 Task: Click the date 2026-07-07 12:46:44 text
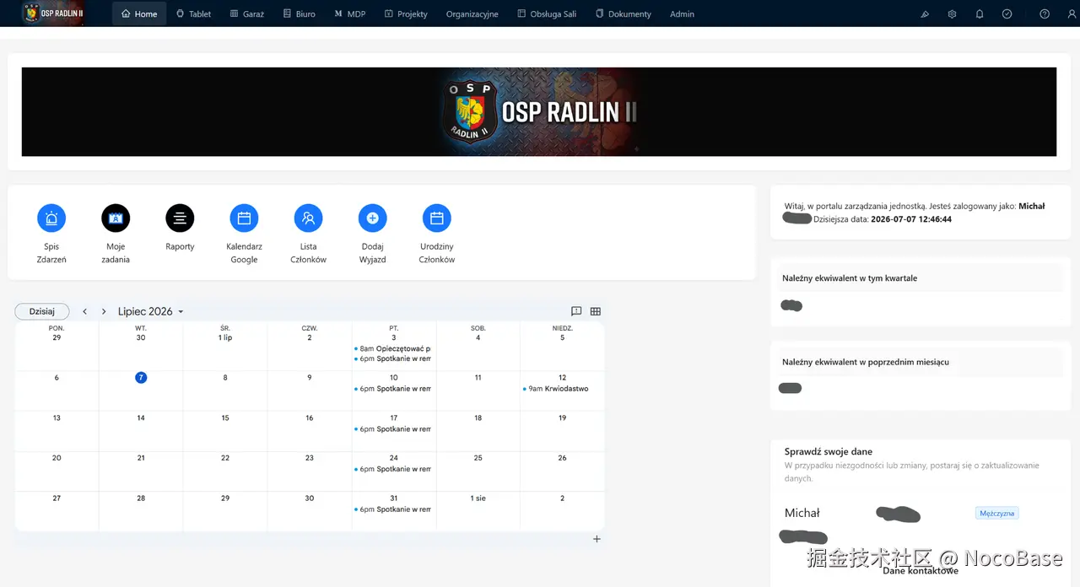click(911, 218)
